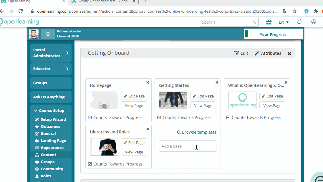Click the Skype extension icon

click(307, 11)
